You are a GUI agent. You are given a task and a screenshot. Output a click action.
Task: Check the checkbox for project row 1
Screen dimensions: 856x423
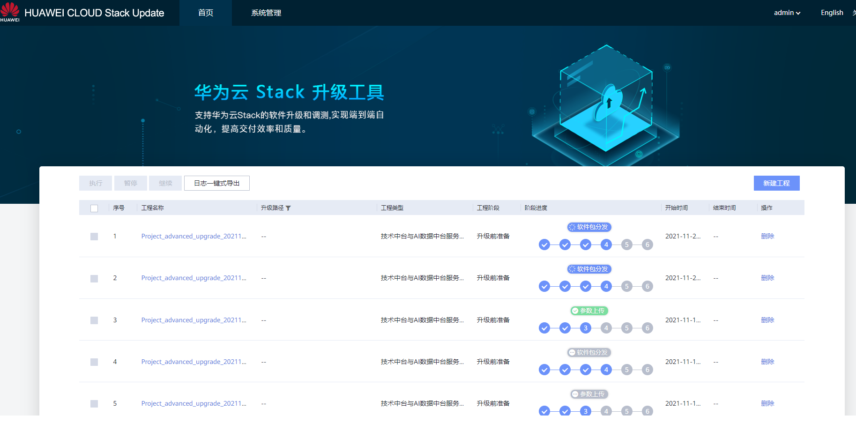click(x=94, y=237)
